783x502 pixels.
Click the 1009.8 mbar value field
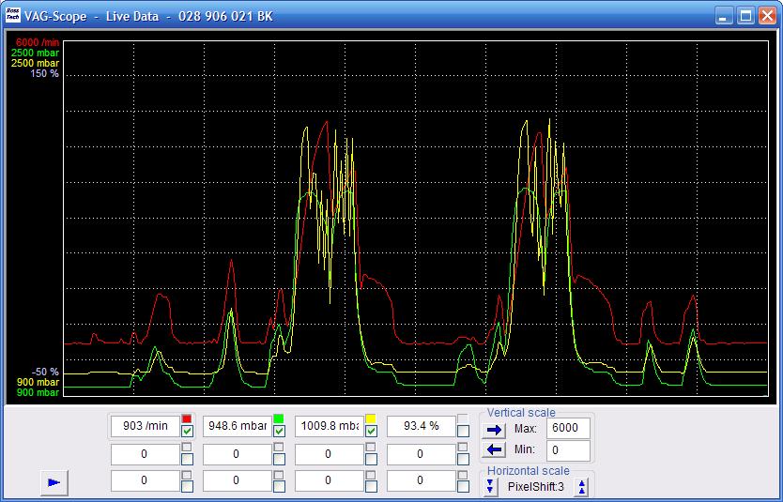point(329,426)
